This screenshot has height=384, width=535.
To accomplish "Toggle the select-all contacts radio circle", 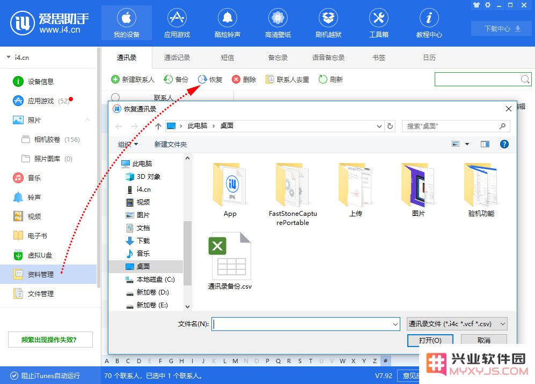I will click(115, 97).
